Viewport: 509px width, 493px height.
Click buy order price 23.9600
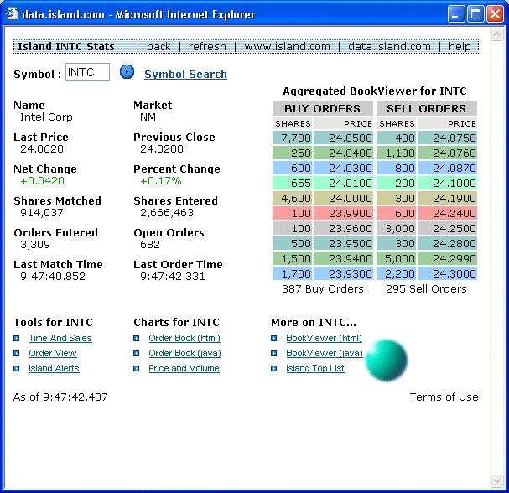click(x=343, y=229)
